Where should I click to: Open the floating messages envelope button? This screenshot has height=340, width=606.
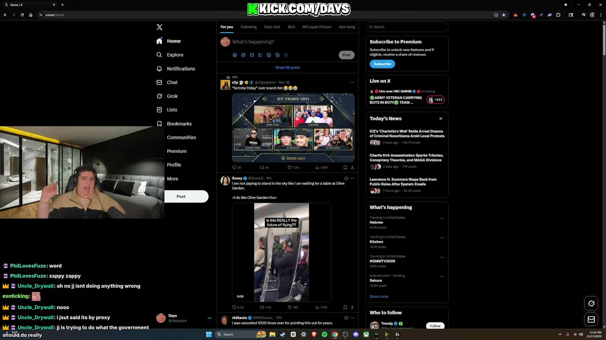point(591,320)
